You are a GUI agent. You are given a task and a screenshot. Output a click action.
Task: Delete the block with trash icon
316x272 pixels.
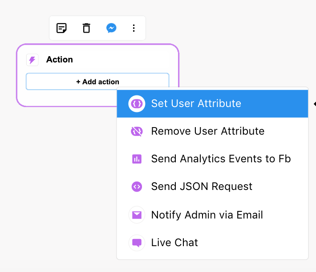pos(86,28)
